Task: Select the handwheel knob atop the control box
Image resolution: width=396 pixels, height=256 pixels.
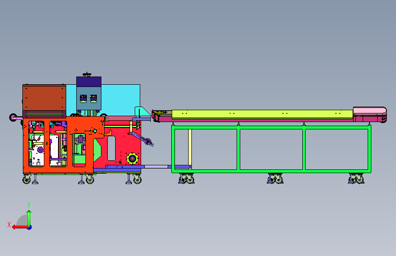Action: pyautogui.click(x=87, y=74)
